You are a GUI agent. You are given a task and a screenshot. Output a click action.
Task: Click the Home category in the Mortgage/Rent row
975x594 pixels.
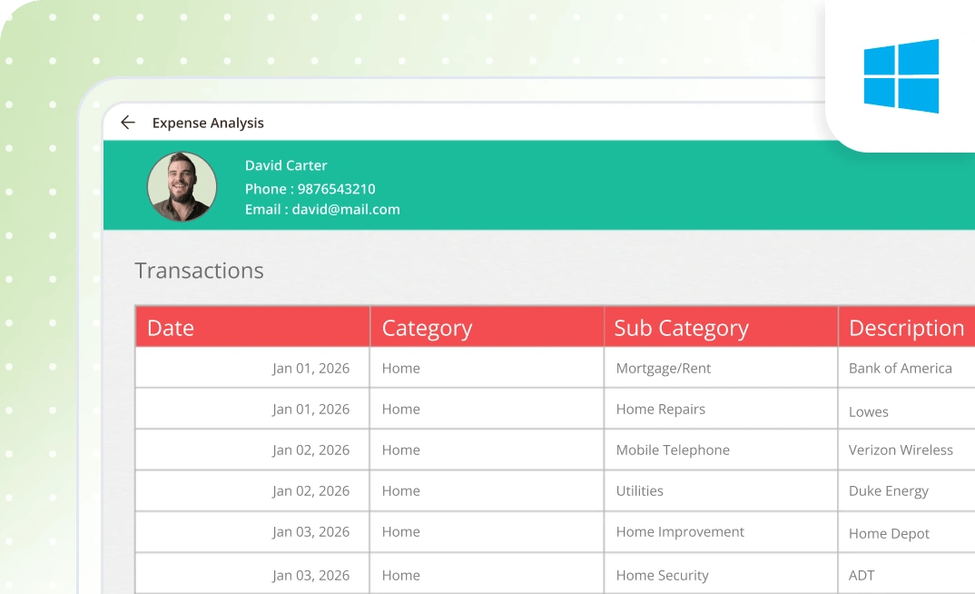pos(401,368)
